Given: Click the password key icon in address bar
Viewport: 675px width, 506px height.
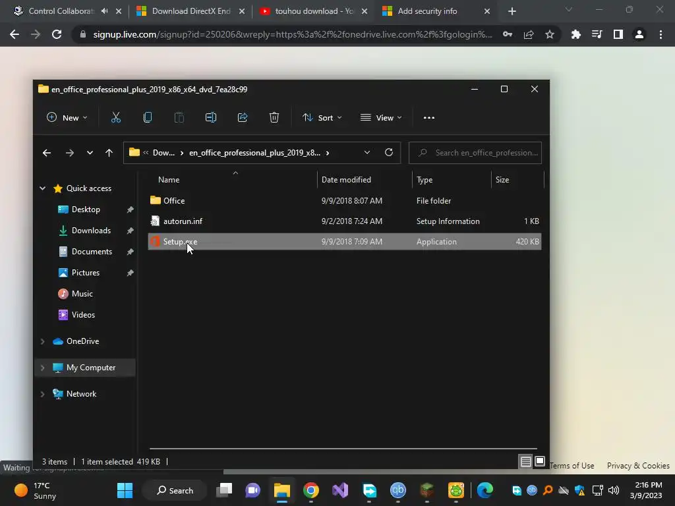Looking at the screenshot, I should [x=508, y=34].
